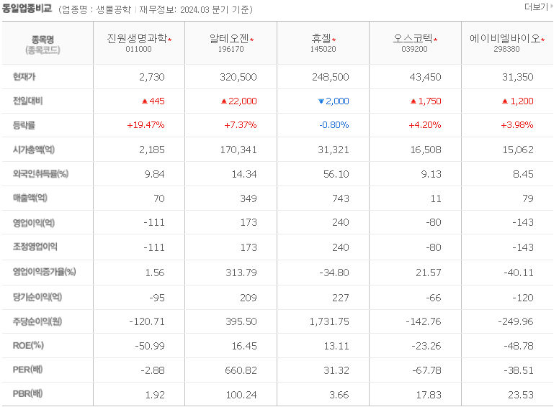Click the EPS value 1,731.75
The image size is (559, 407).
pos(329,321)
